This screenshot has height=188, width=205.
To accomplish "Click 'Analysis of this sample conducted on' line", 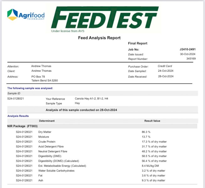I will 81,110.
